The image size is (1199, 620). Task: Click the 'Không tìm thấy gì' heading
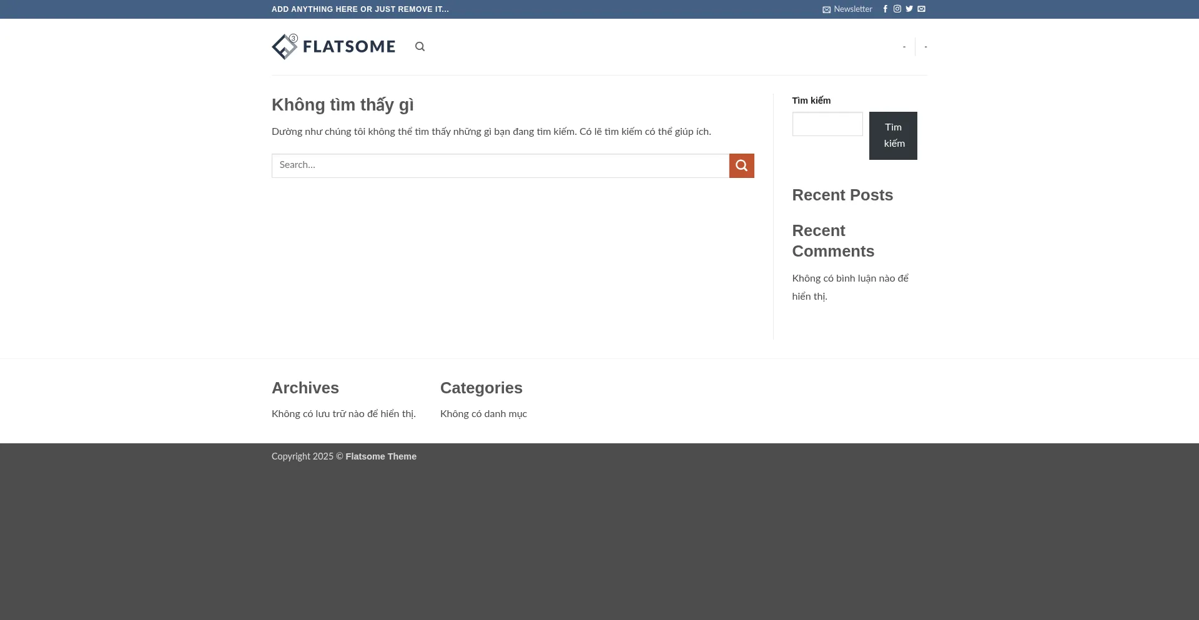[x=342, y=105]
